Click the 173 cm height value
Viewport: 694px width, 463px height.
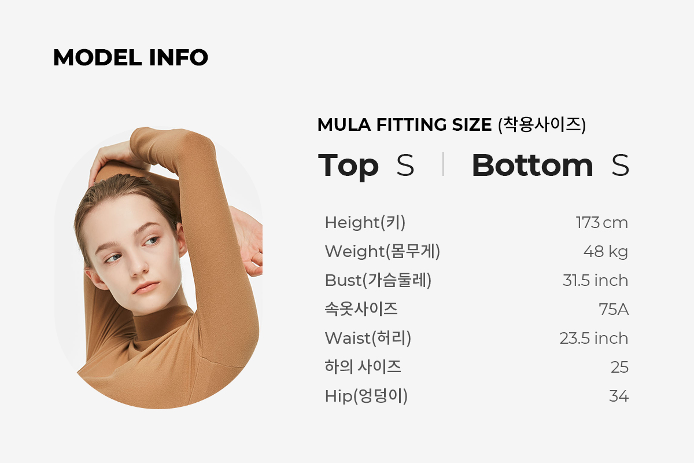[601, 223]
